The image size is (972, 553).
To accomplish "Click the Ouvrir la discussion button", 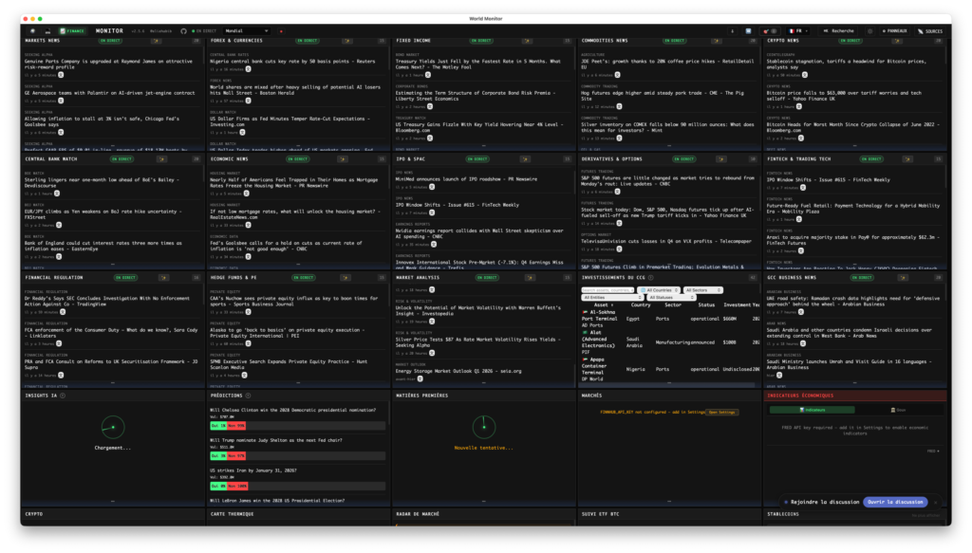I will coord(895,502).
